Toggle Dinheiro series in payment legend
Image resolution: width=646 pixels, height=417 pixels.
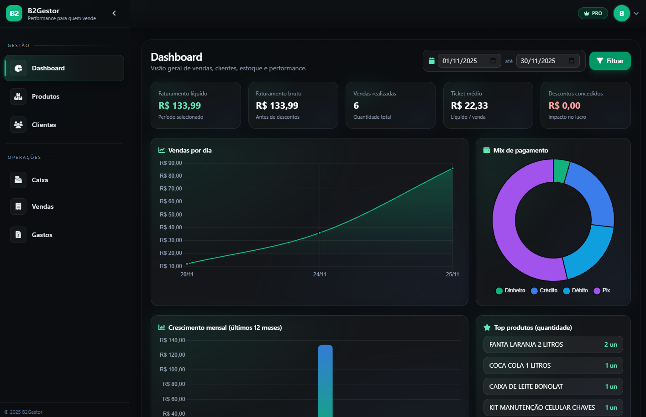pos(510,290)
